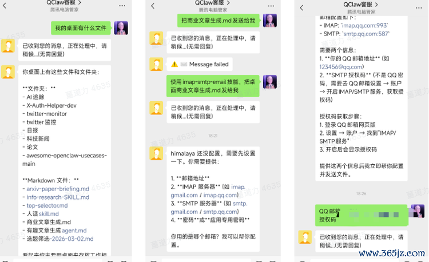Go back from the left chat screen
Image resolution: width=429 pixels, height=262 pixels.
point(5,5)
